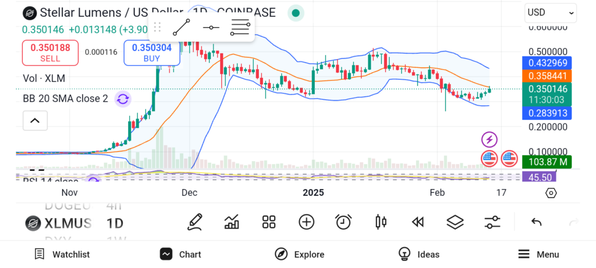Collapse the indicator legend with chevron

coord(35,121)
